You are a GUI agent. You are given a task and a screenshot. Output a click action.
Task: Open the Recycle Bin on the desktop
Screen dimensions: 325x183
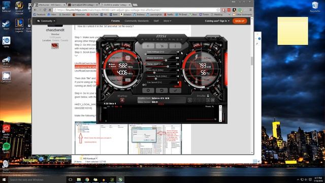[x=315, y=7]
